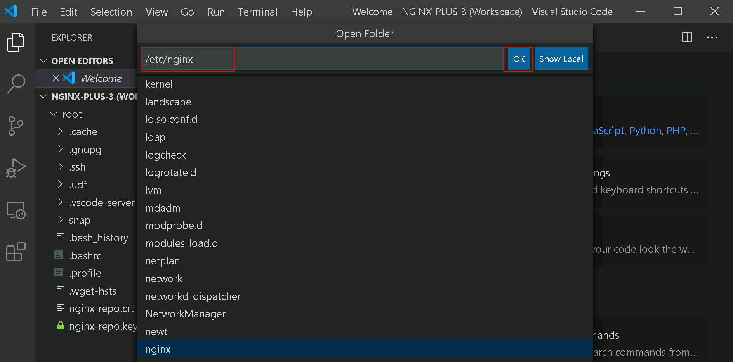Select nginx in the folder list

(365, 349)
